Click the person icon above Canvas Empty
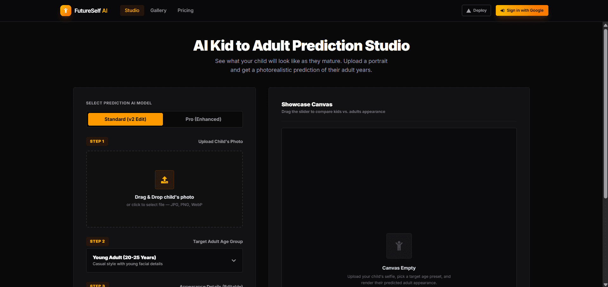This screenshot has height=287, width=608. [x=399, y=246]
